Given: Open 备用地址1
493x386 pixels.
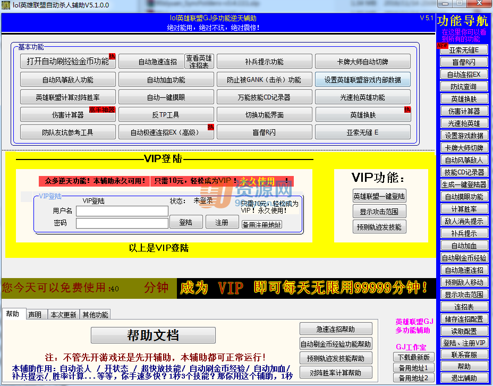Looking at the screenshot, I should coord(414,367).
